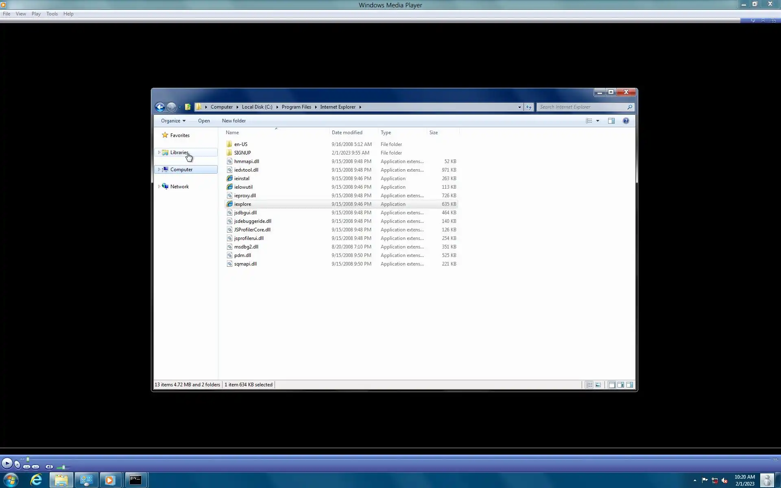Open the Play menu

36,14
